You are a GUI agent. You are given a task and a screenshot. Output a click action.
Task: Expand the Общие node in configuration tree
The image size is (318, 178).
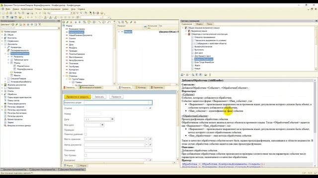point(2,35)
